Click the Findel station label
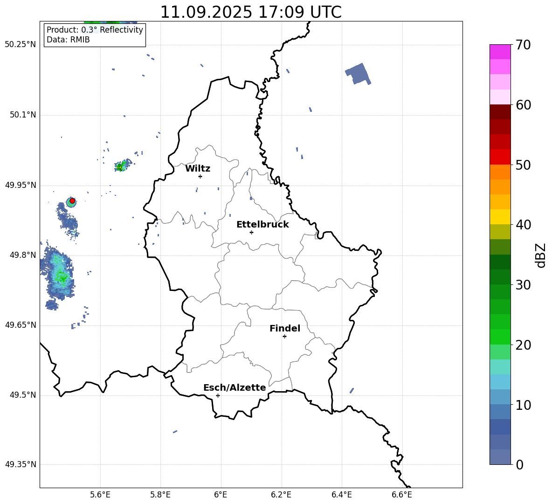 (285, 328)
